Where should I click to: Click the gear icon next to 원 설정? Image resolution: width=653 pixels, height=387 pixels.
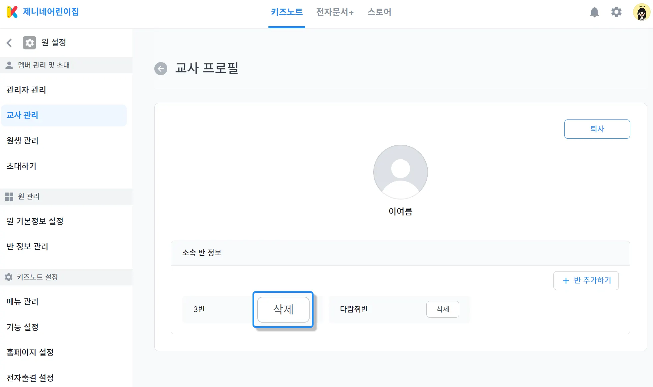(29, 42)
